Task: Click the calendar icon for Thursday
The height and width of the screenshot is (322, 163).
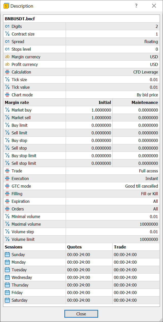Action: click(7, 285)
